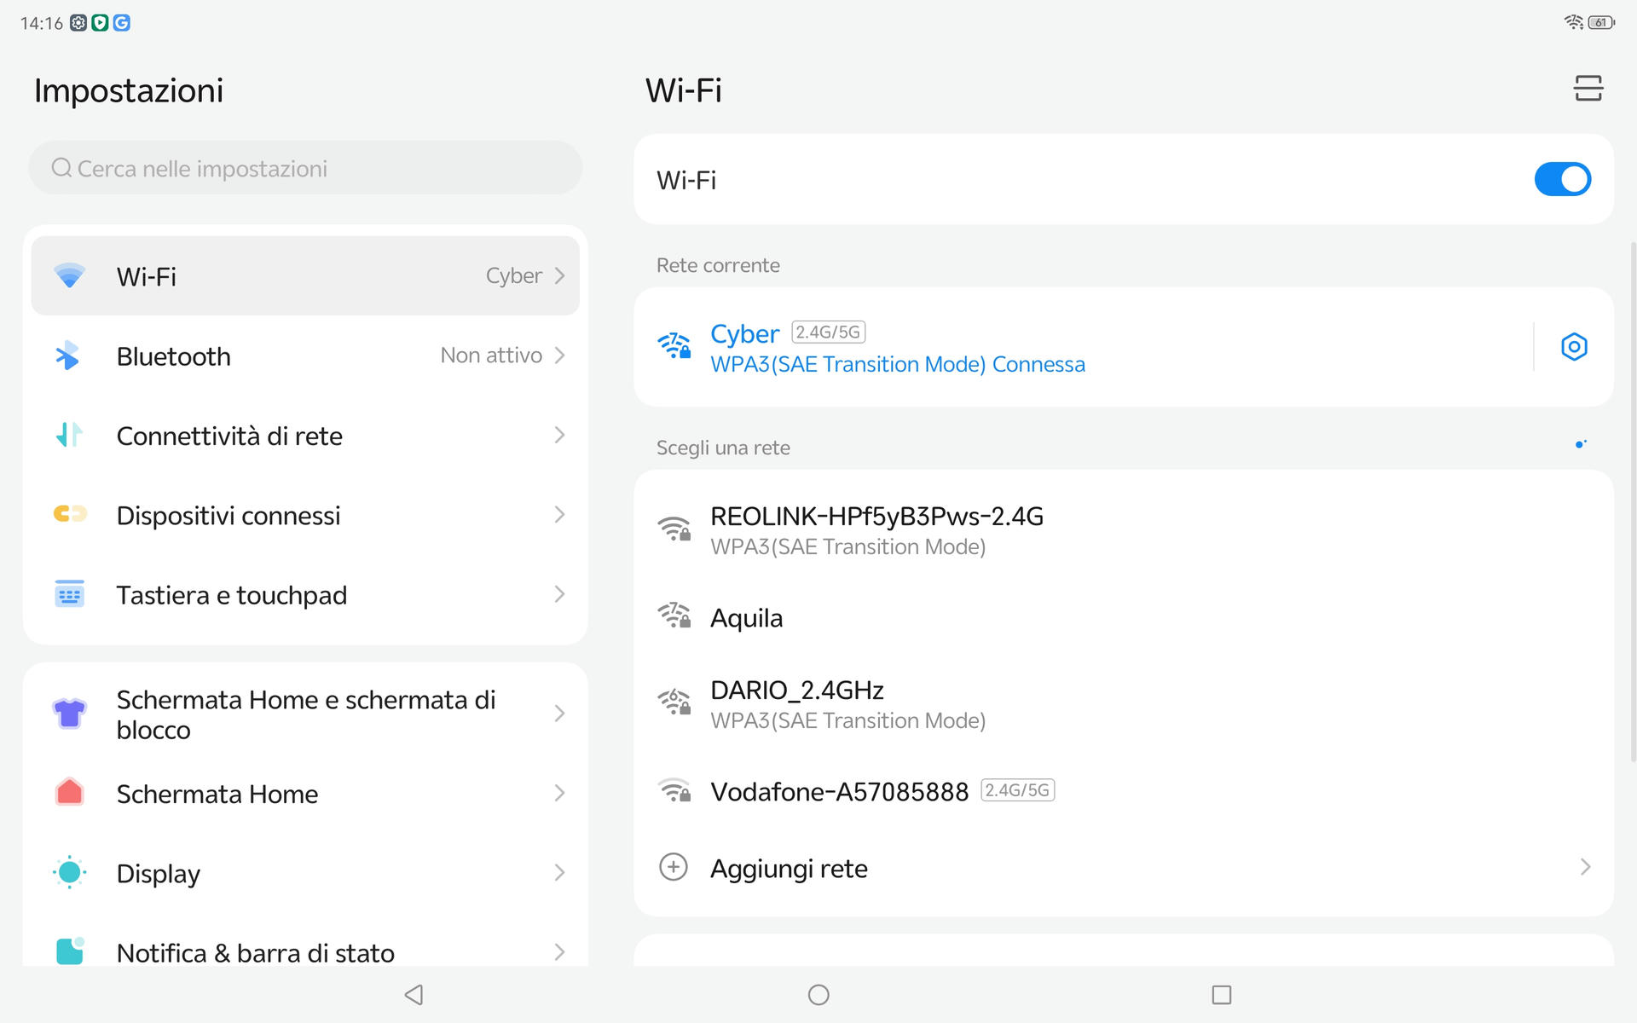Viewport: 1637px width, 1023px height.
Task: Expand Aggiungi rete chevron arrow
Action: coord(1584,868)
